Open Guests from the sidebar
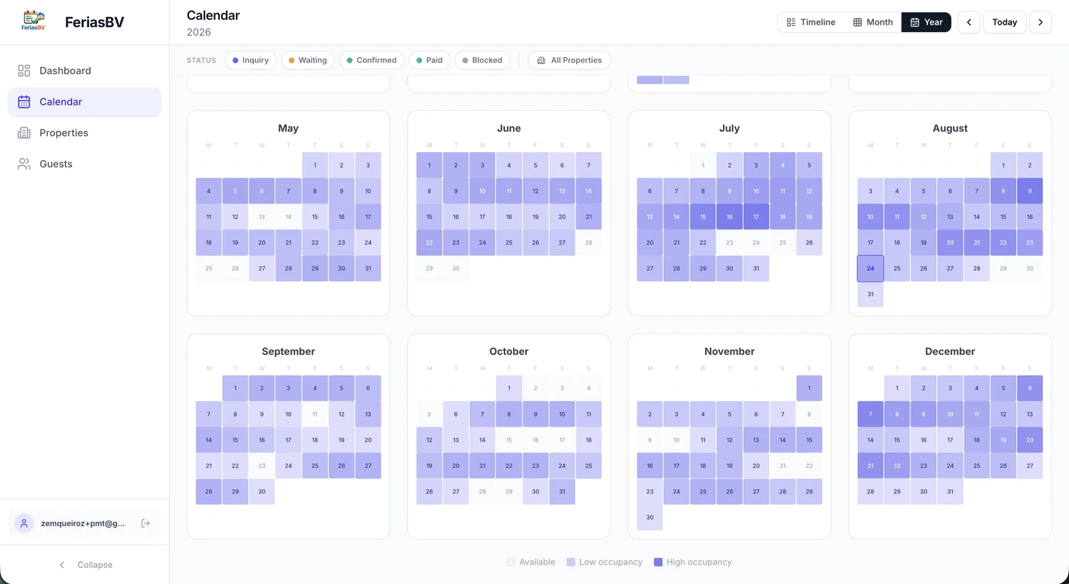 coord(84,164)
